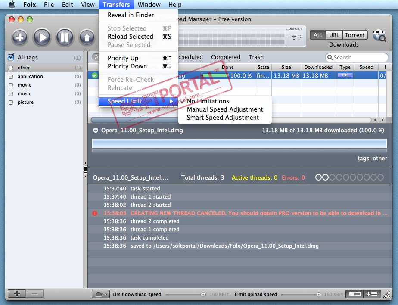Sort by the Downloaded column header
Image resolution: width=398 pixels, height=305 pixels.
point(318,67)
